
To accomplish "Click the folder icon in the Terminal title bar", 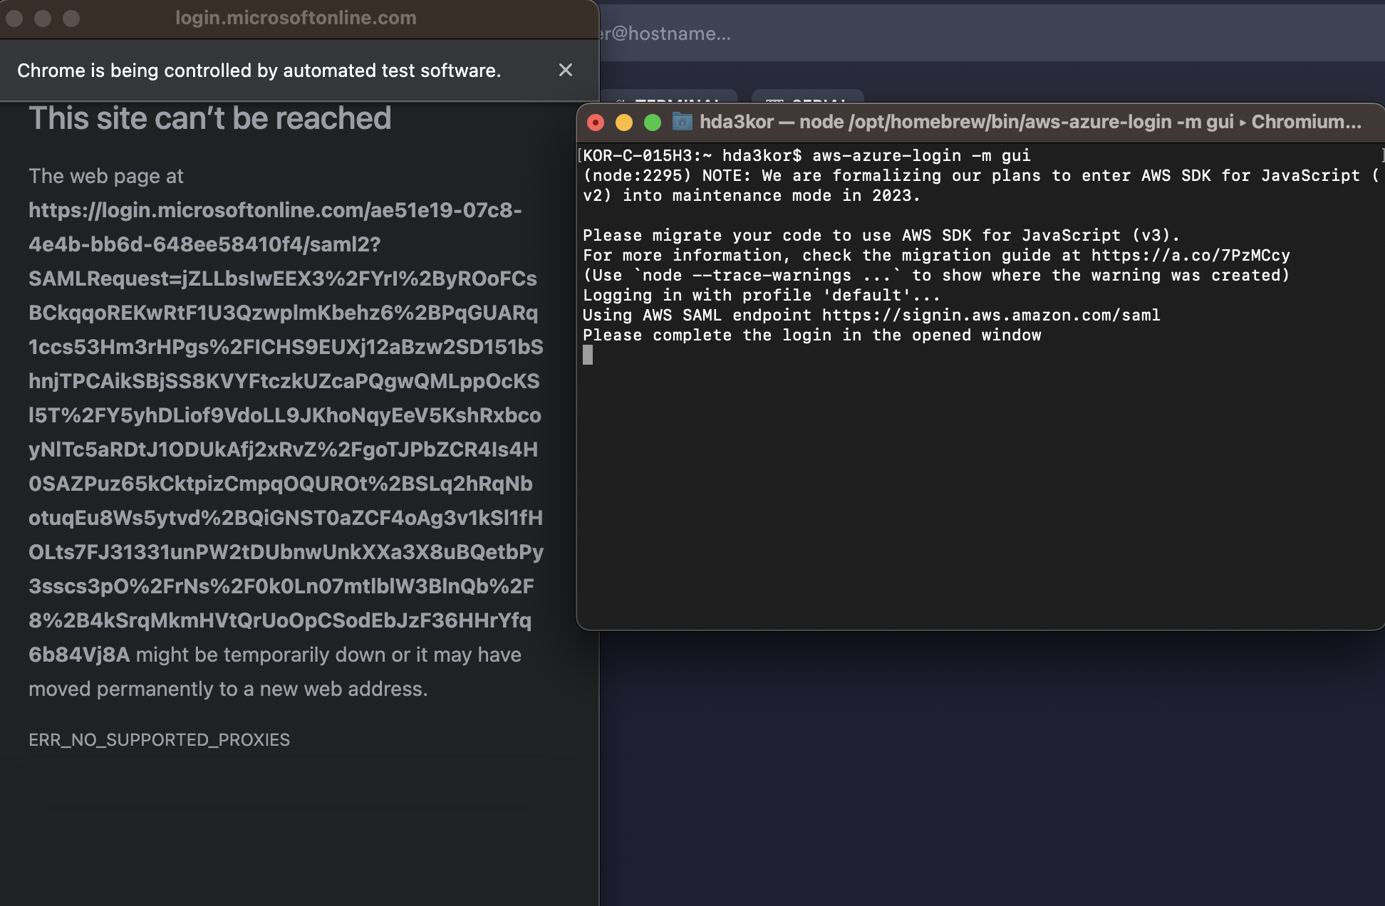I will (x=682, y=123).
